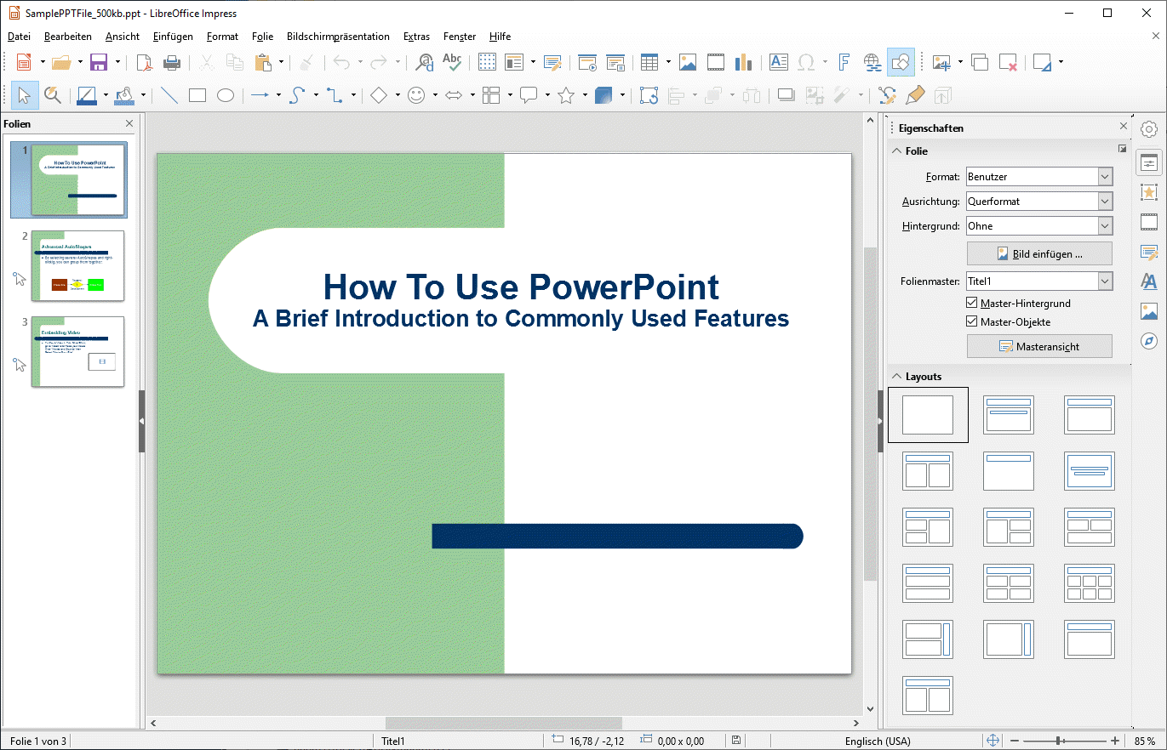The height and width of the screenshot is (750, 1167).
Task: Select the Zoom & Pan tool
Action: click(x=53, y=95)
